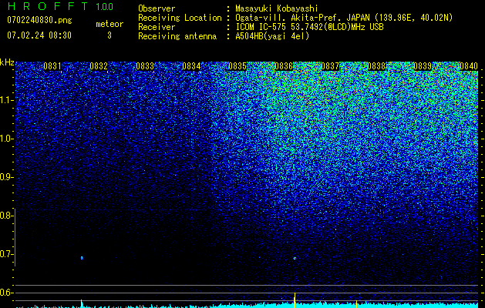485x308 pixels.
Task: Click the kHz axis unit label
Action: [7, 62]
